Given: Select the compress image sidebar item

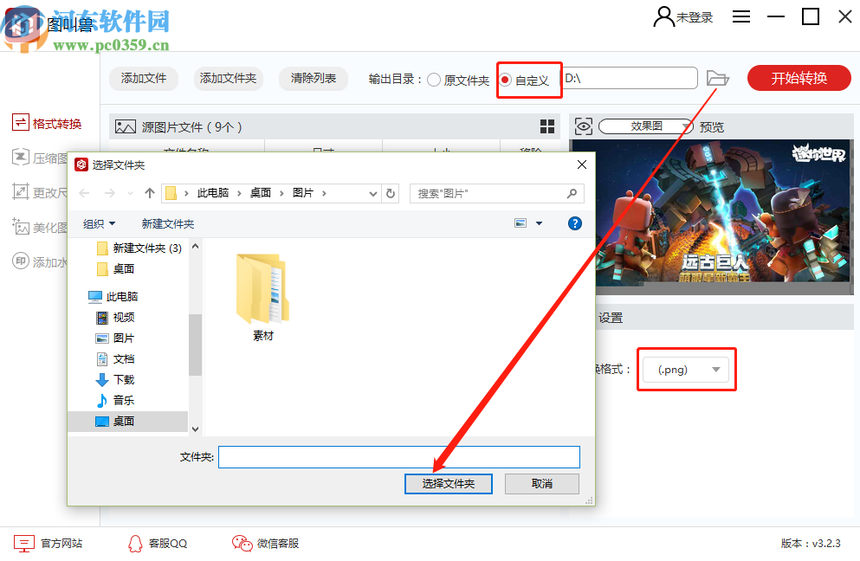Looking at the screenshot, I should pyautogui.click(x=40, y=158).
